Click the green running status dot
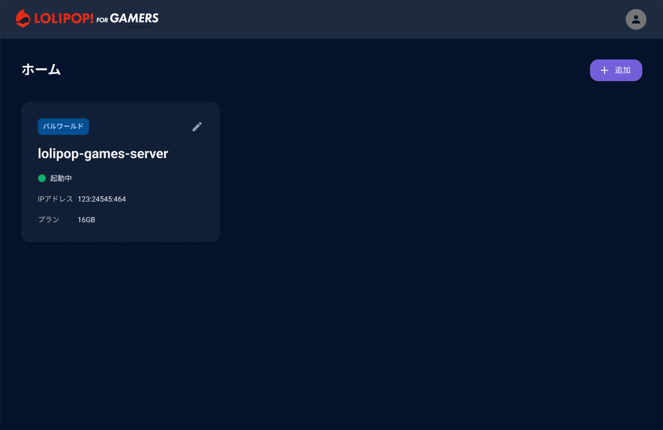663x430 pixels. [41, 178]
